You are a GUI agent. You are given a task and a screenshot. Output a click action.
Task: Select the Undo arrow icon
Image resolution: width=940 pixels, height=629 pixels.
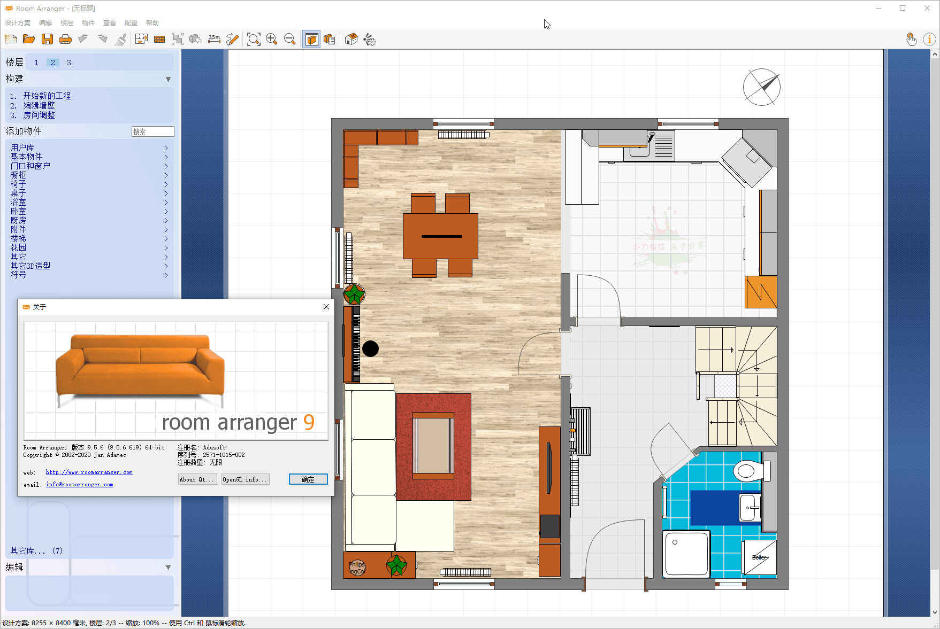pos(82,39)
